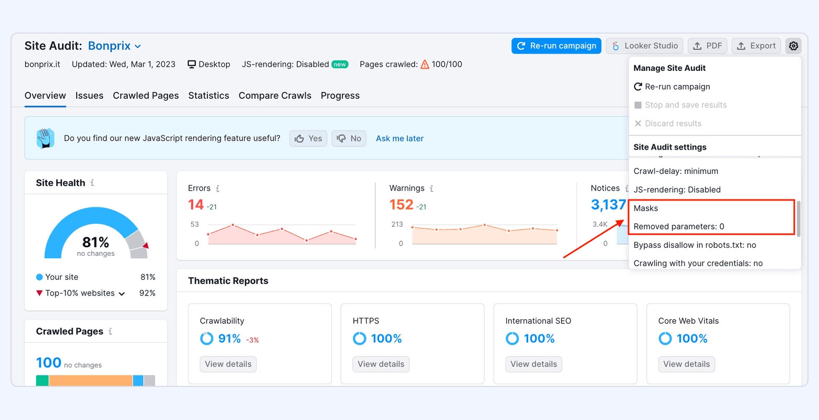Click the Crawled Pages progress bar
819x420 pixels.
coord(96,379)
